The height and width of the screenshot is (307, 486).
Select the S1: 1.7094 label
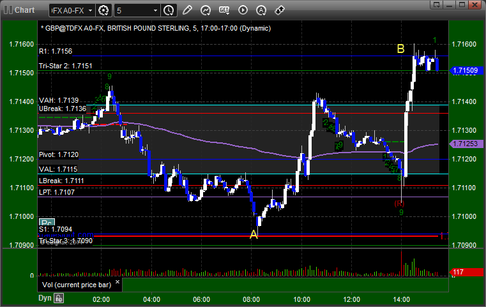tap(56, 229)
